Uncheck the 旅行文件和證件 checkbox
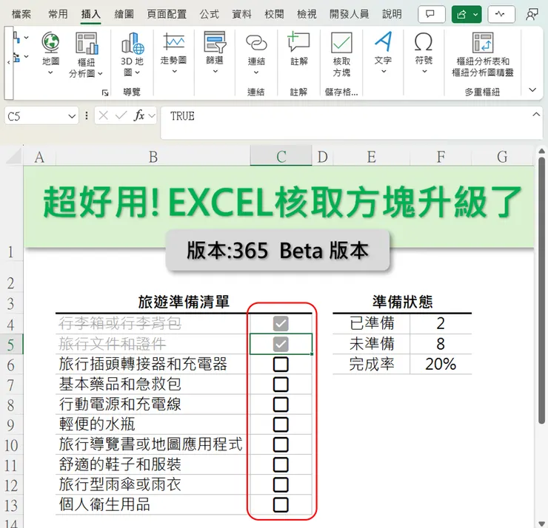 [x=281, y=344]
